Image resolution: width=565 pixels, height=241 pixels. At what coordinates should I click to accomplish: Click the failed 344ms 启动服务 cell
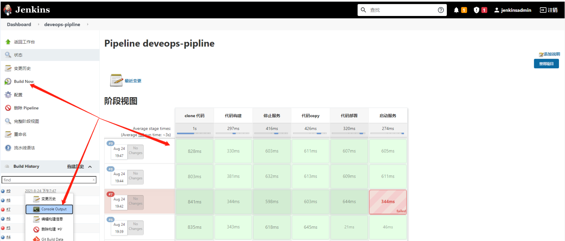[388, 202]
